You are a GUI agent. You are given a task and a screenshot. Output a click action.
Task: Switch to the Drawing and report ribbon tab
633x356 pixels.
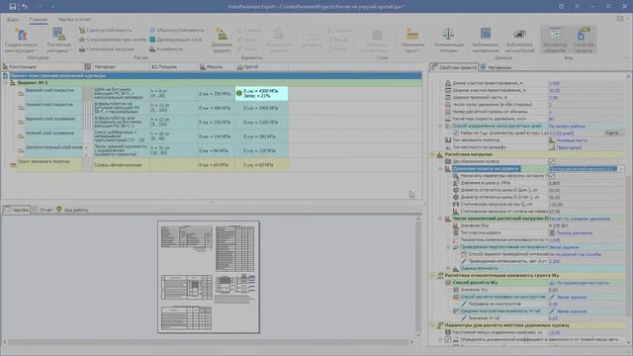(x=74, y=20)
